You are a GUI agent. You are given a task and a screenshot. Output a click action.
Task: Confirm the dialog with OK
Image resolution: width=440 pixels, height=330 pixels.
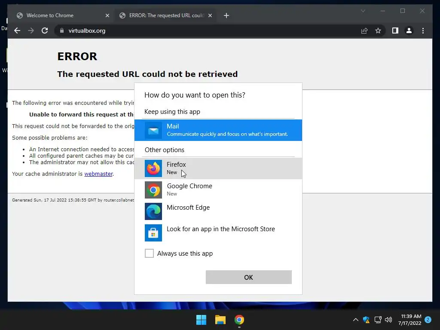point(249,277)
